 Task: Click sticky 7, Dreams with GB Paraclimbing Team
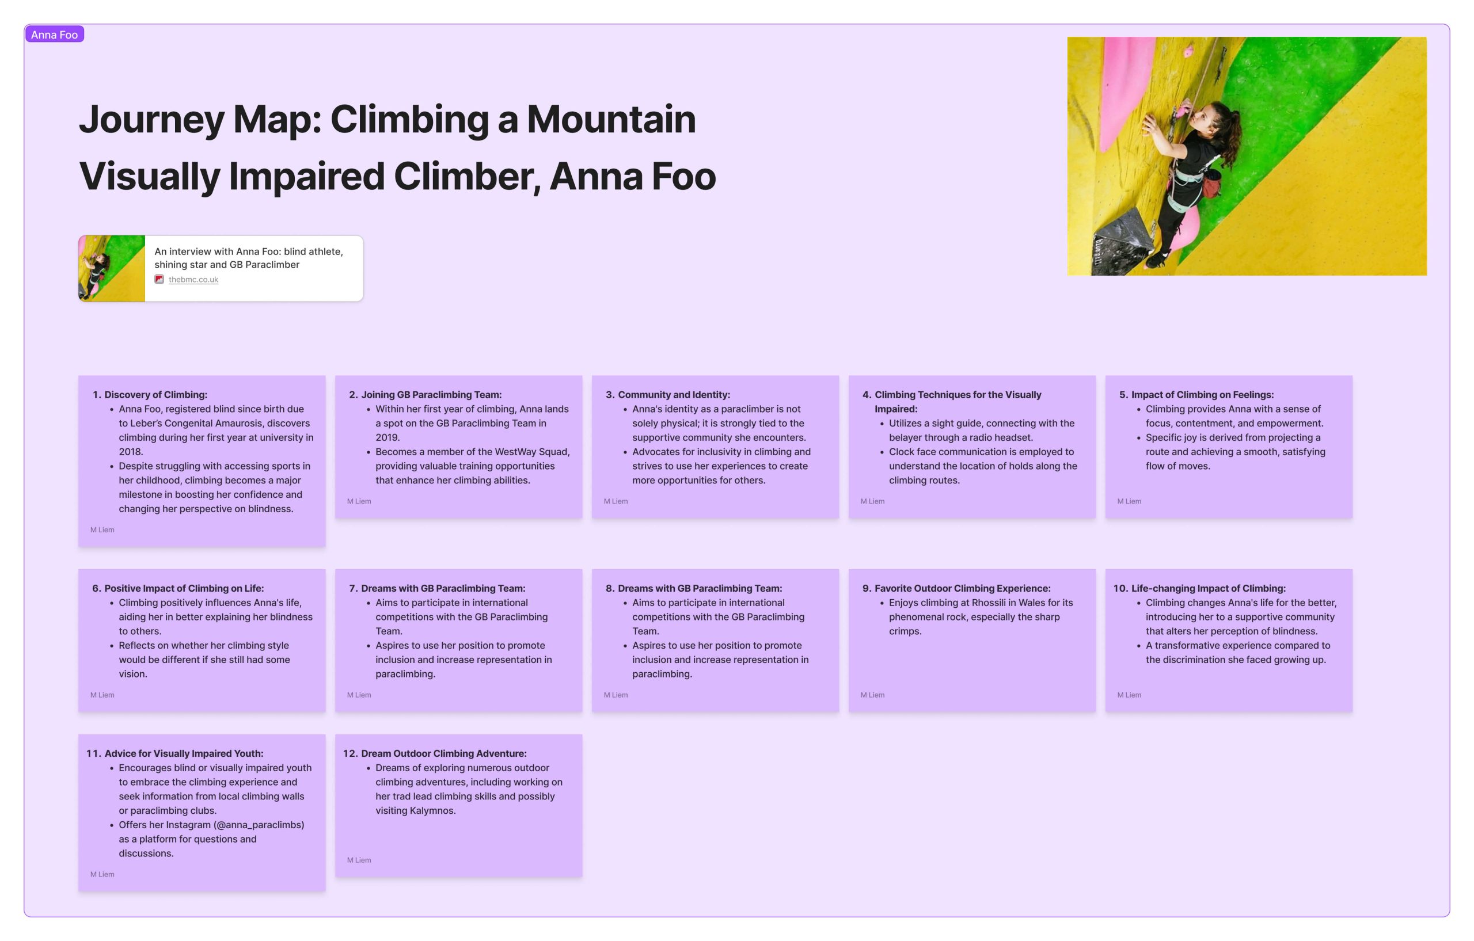(x=458, y=640)
